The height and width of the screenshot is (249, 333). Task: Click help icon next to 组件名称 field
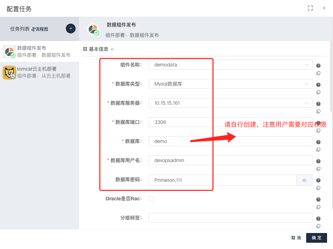click(318, 66)
